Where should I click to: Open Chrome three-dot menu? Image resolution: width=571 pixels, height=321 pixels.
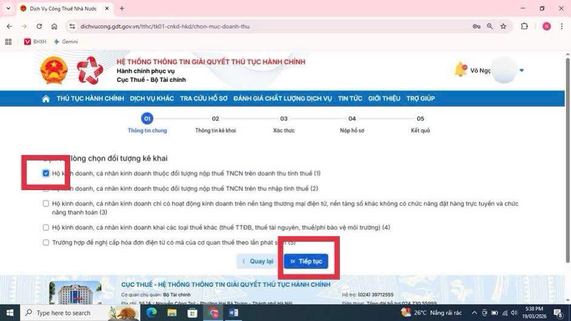click(x=561, y=26)
